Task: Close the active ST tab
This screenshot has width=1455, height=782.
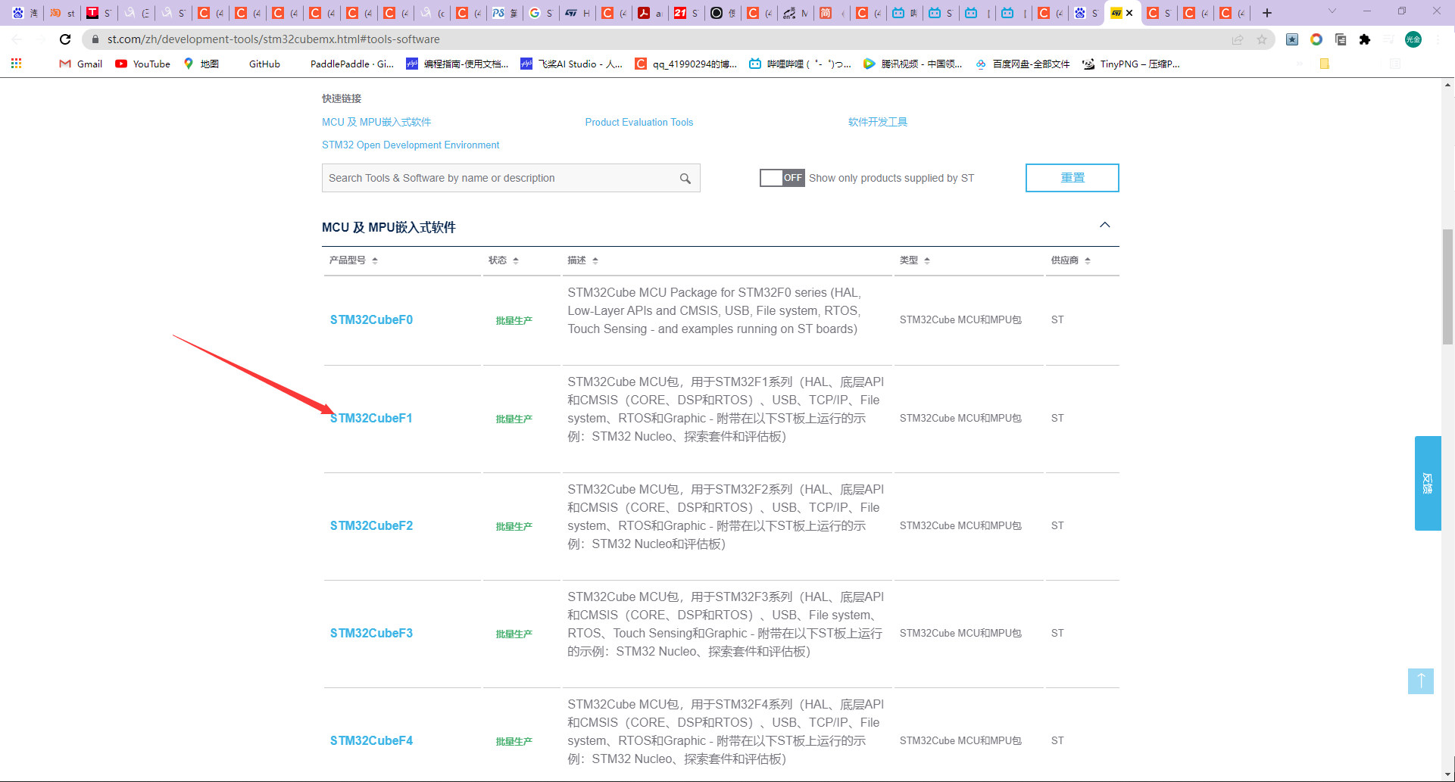Action: [x=1129, y=13]
